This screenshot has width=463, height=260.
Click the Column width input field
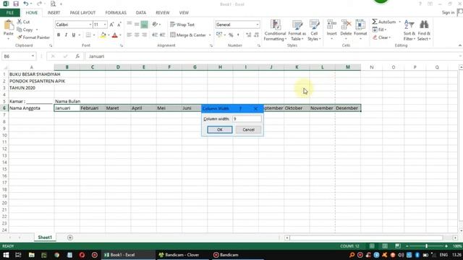[247, 118]
